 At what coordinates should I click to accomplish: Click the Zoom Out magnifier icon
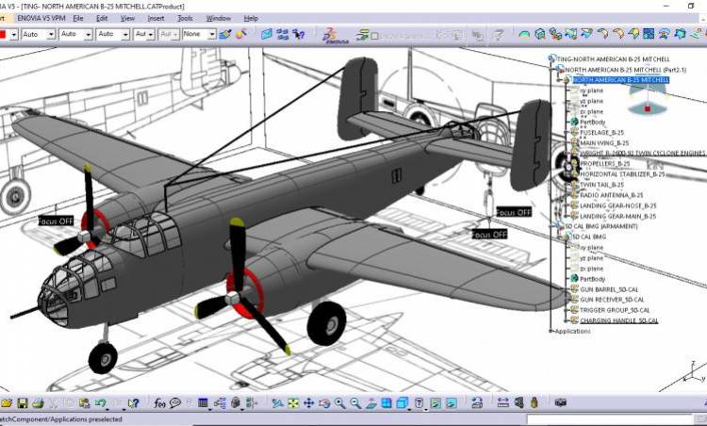point(355,403)
